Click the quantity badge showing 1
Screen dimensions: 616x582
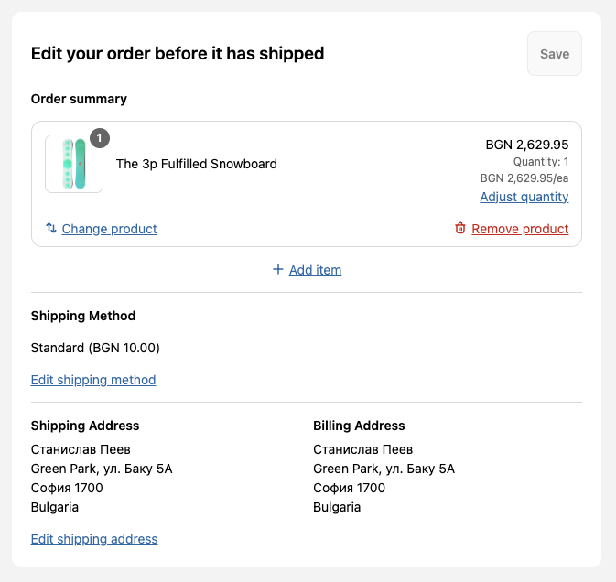click(100, 138)
